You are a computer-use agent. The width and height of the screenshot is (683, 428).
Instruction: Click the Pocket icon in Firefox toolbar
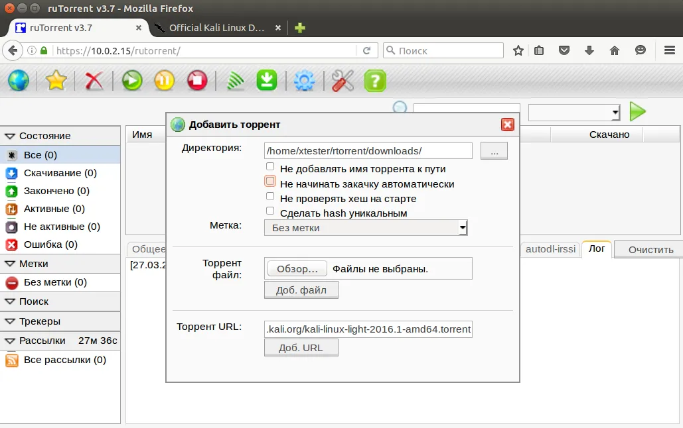(564, 51)
